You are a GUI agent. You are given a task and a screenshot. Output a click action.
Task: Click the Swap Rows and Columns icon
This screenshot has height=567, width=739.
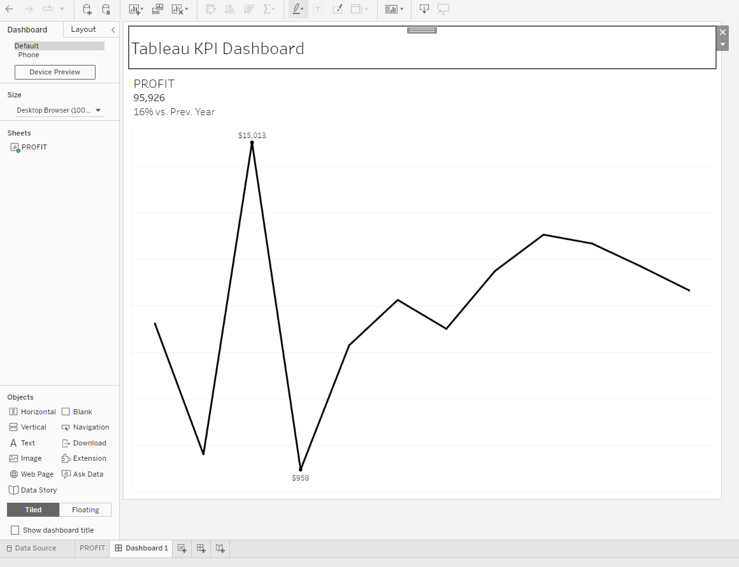211,10
